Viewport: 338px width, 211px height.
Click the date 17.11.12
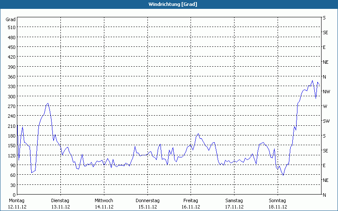coord(234,207)
